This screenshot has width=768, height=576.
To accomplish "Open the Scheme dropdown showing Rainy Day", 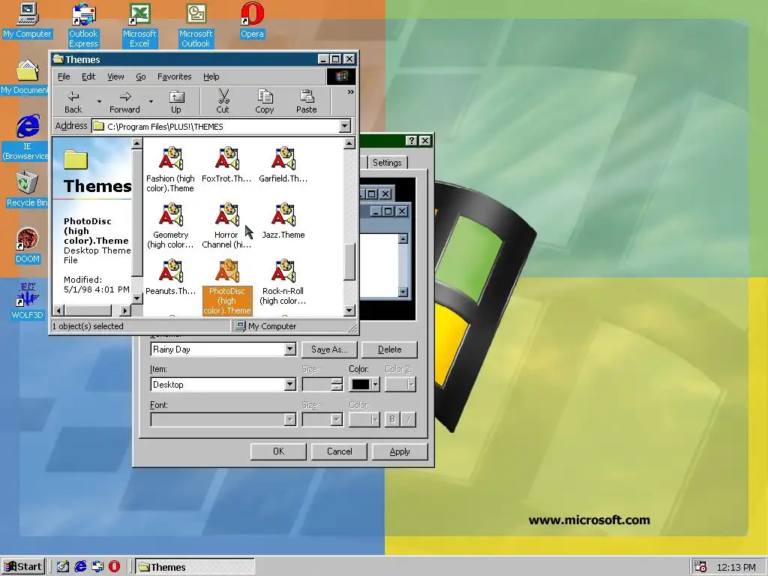I will (290, 349).
